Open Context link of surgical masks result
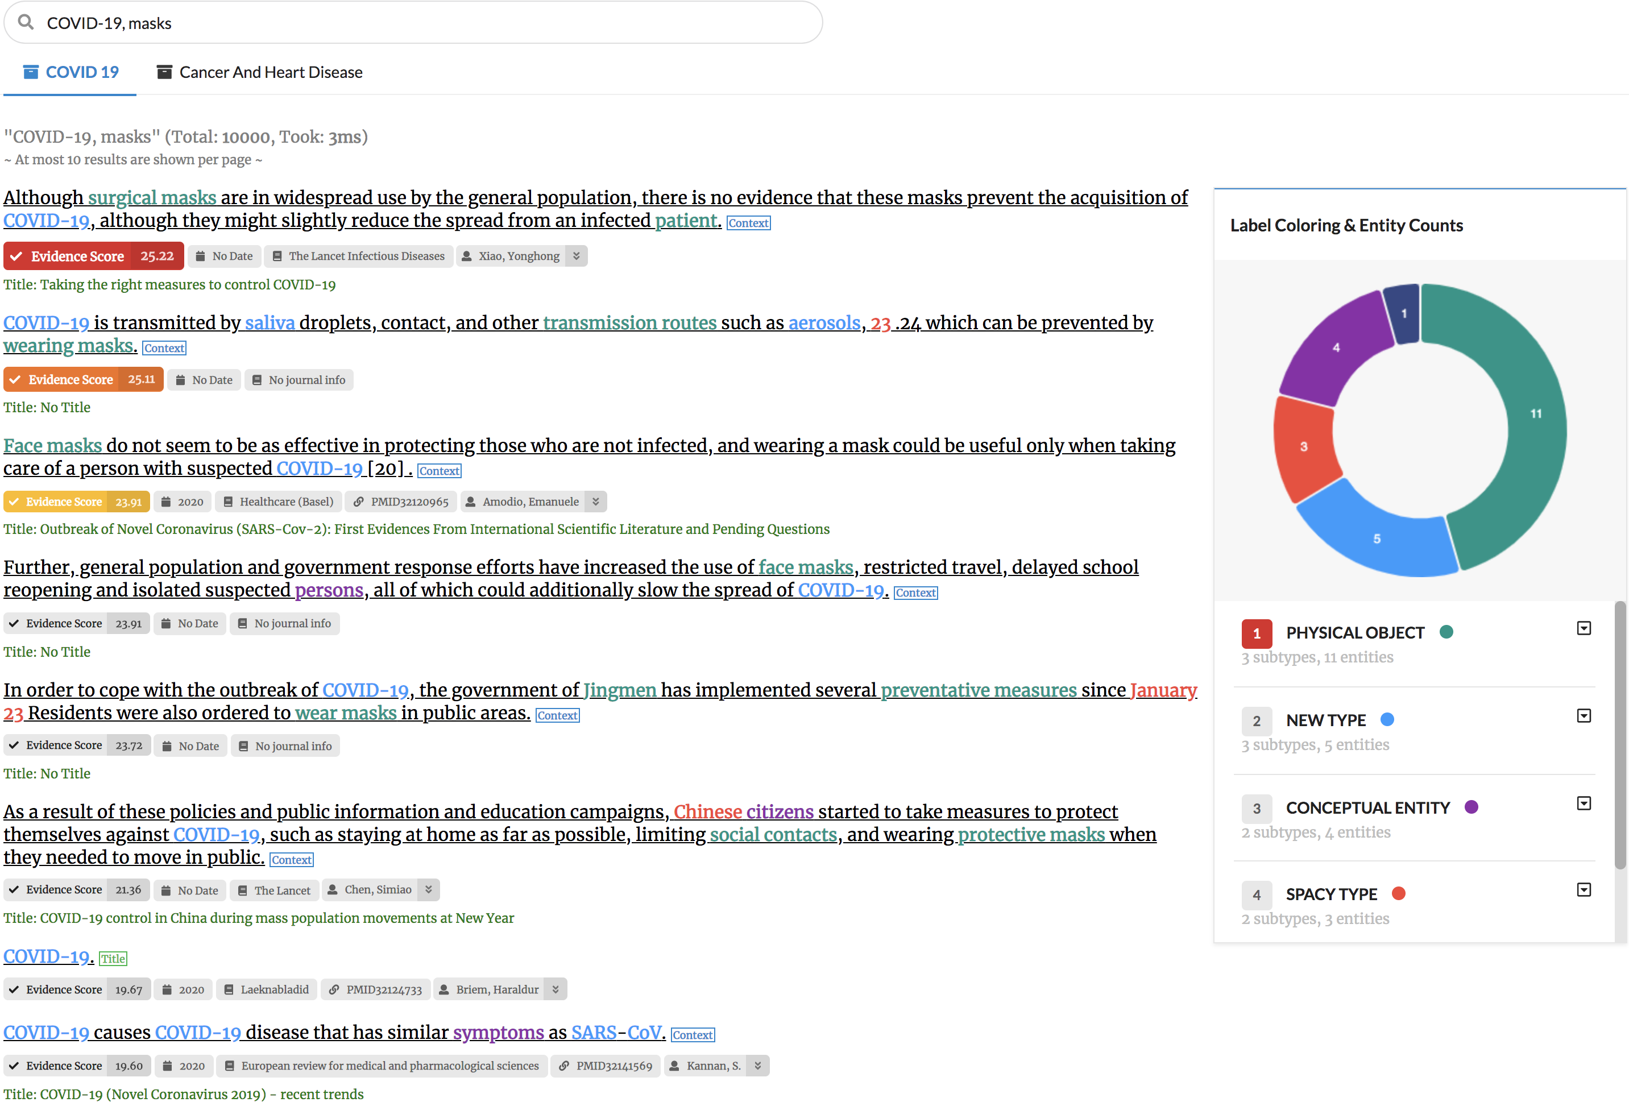 click(x=748, y=223)
